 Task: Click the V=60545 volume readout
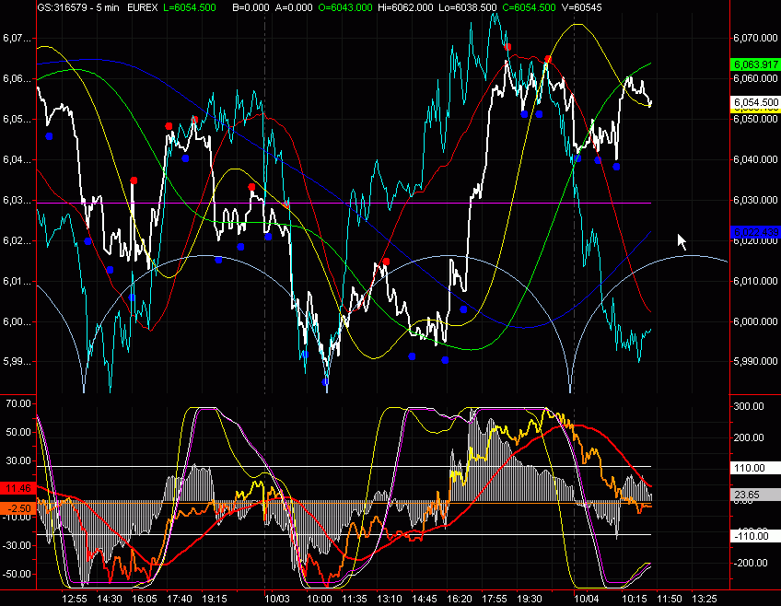(581, 7)
